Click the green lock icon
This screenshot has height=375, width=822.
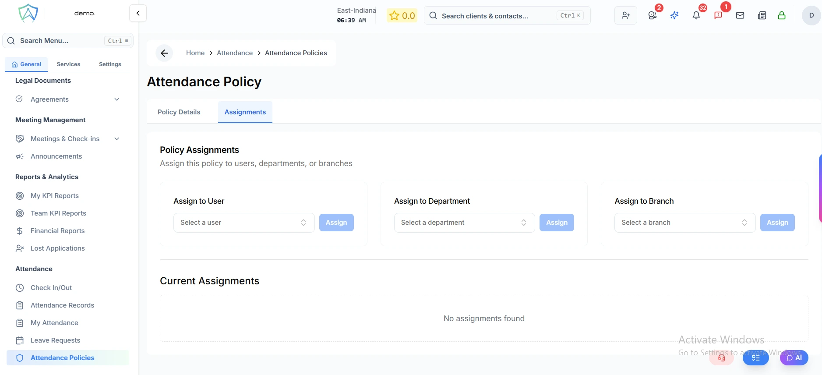[782, 15]
